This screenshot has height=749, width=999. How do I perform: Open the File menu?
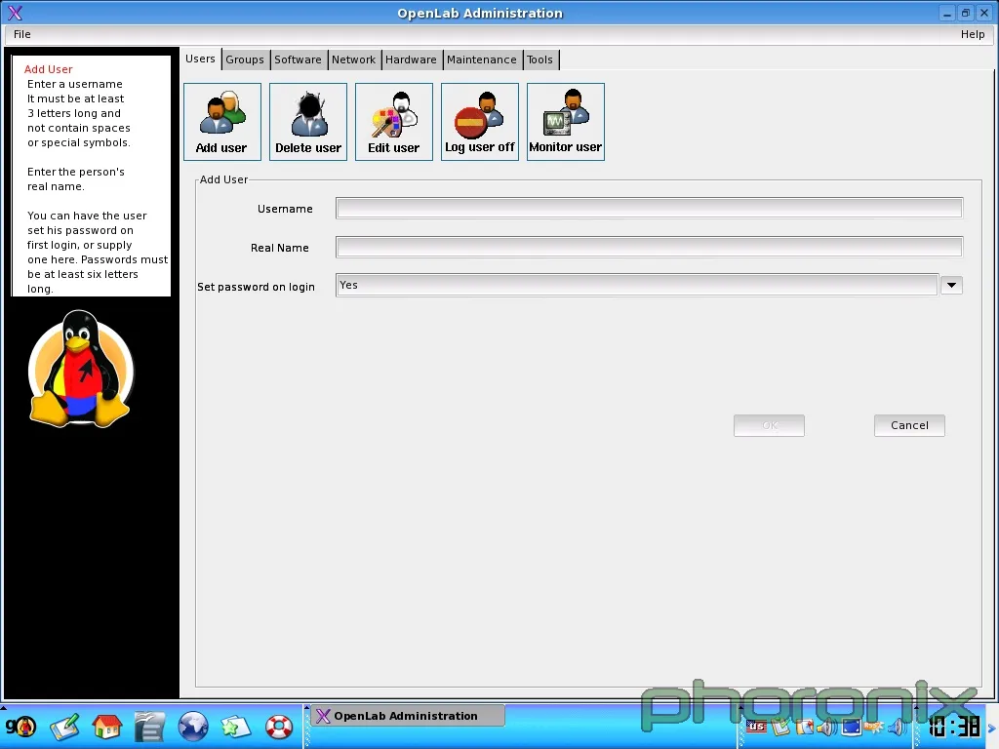coord(22,34)
